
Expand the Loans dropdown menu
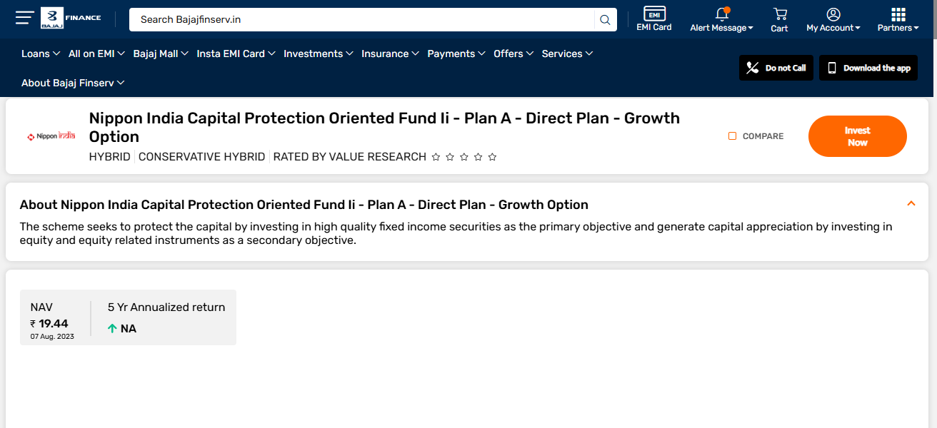40,53
